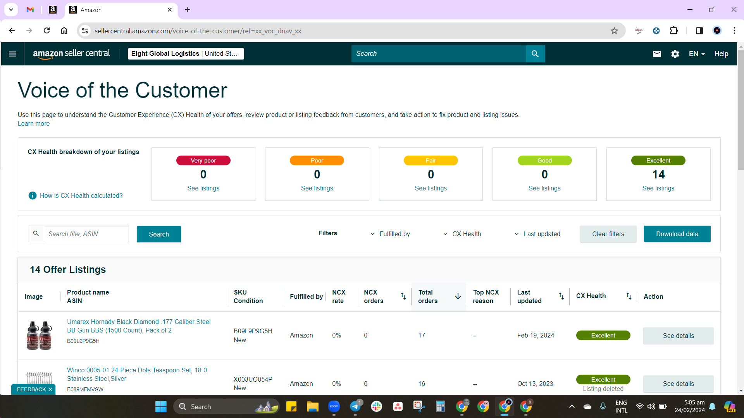
Task: Close the FEEDBACK tab
Action: pos(50,389)
